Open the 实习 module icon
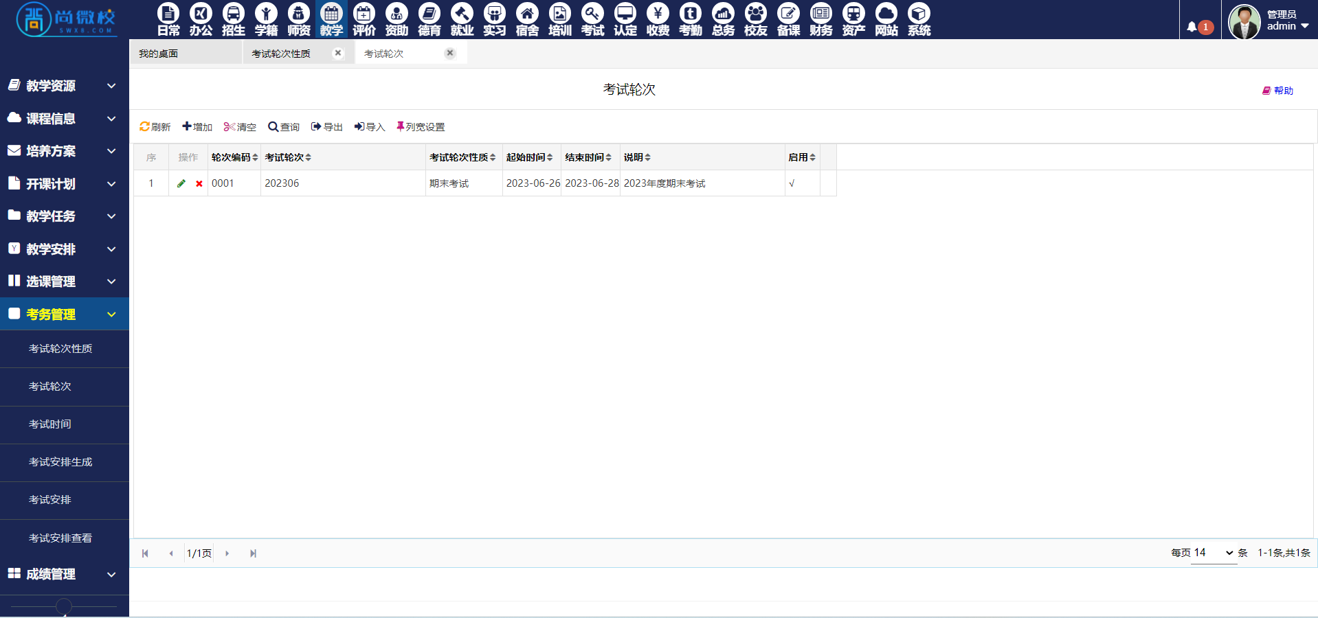The width and height of the screenshot is (1318, 618). coord(495,19)
